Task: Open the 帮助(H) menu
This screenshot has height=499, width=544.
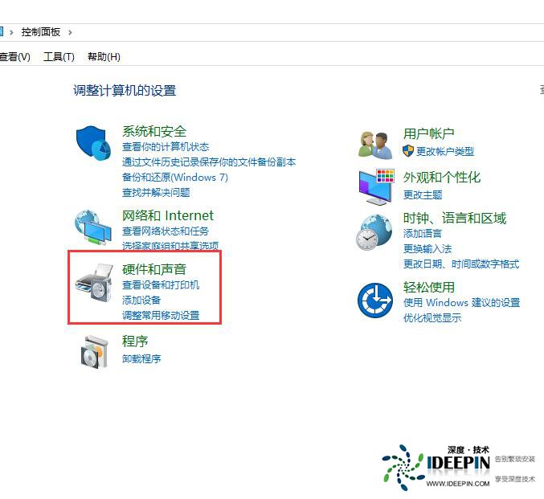Action: pos(104,56)
